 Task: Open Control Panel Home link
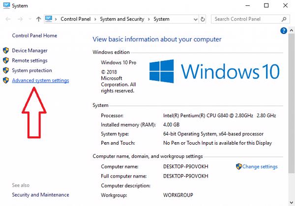point(34,36)
